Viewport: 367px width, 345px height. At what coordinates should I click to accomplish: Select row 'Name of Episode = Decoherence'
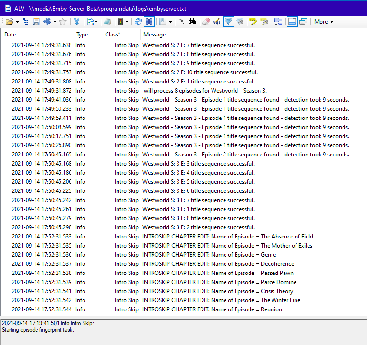(183, 264)
